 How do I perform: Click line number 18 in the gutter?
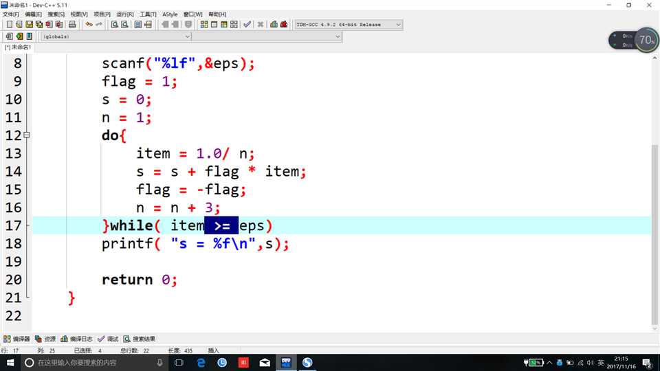14,243
